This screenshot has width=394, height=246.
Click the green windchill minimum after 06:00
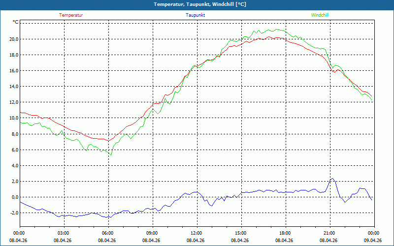pos(111,155)
